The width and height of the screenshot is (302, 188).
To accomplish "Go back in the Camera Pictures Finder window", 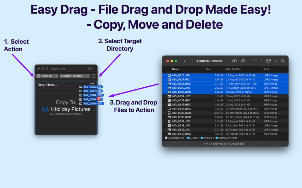I will point(184,61).
